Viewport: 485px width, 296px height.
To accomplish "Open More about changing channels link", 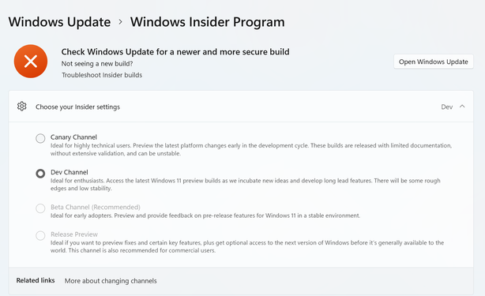I will point(111,281).
